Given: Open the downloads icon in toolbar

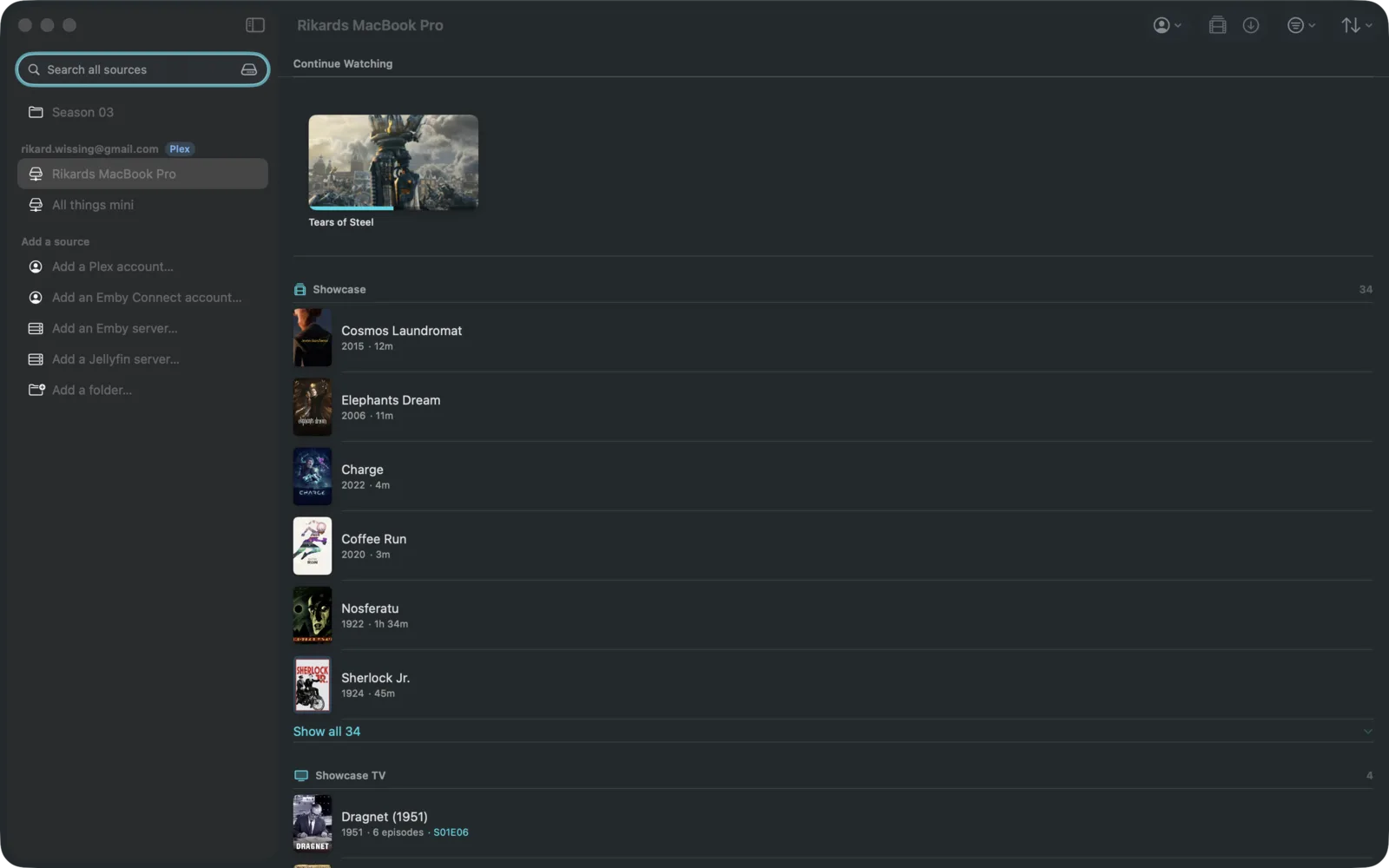Looking at the screenshot, I should pyautogui.click(x=1250, y=25).
